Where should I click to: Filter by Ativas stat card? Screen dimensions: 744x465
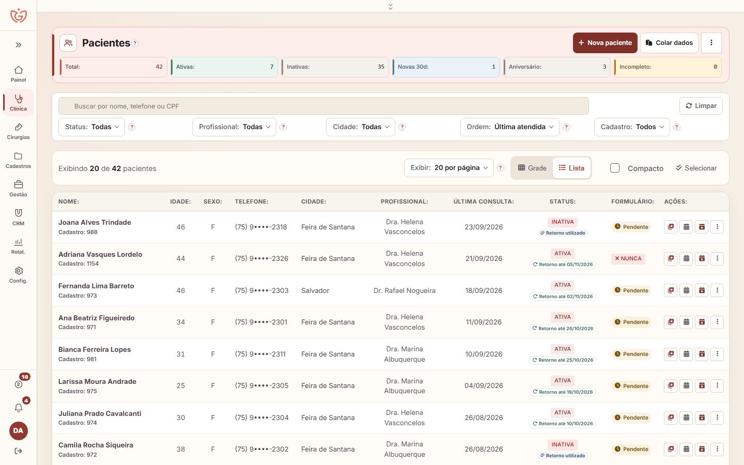[224, 67]
